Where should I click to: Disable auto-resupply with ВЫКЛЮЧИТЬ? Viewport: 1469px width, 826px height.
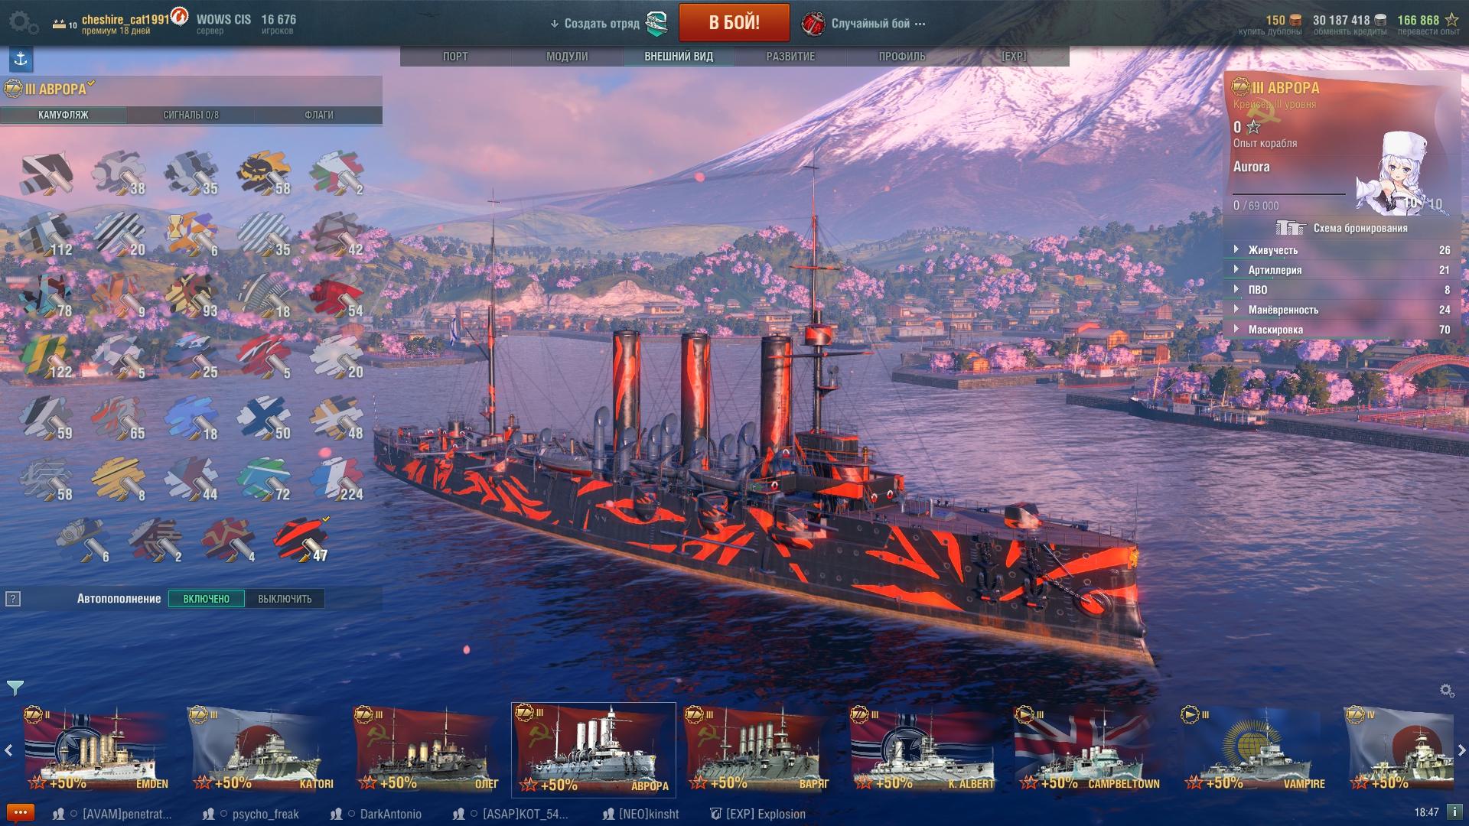click(x=285, y=599)
